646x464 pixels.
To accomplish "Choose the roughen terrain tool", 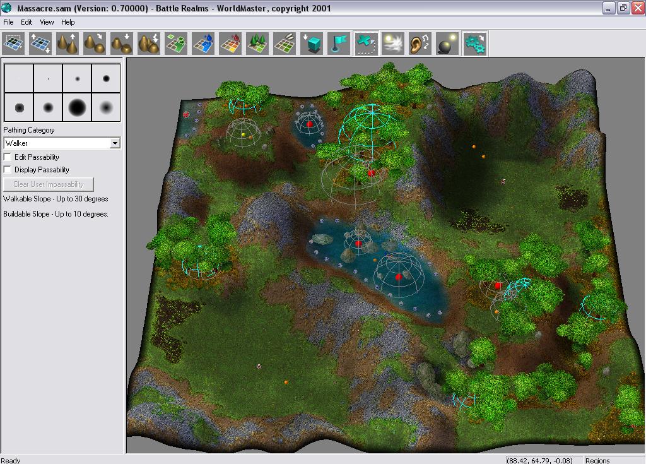I will [149, 44].
